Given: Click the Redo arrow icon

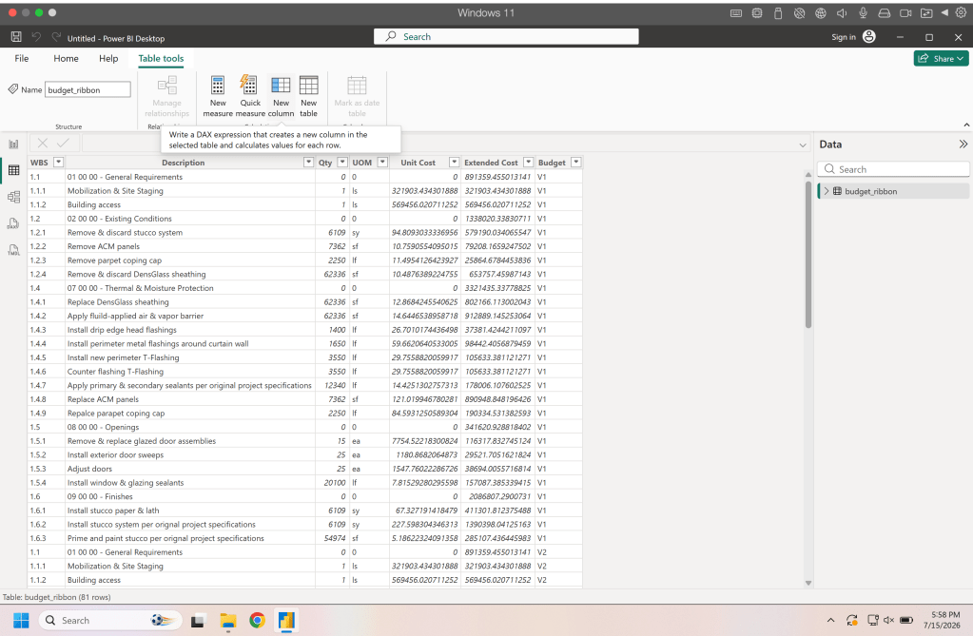Looking at the screenshot, I should pos(56,37).
